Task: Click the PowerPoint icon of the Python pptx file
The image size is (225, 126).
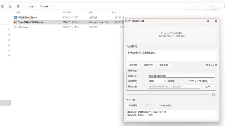Action: (15, 22)
